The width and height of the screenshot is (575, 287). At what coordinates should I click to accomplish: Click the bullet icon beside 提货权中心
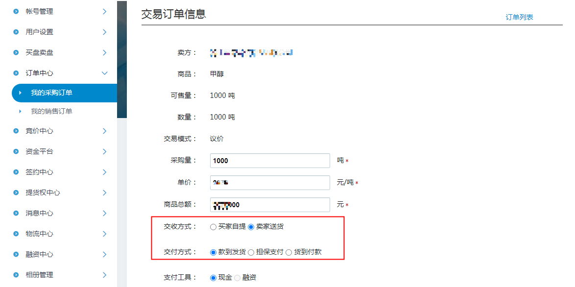(16, 192)
